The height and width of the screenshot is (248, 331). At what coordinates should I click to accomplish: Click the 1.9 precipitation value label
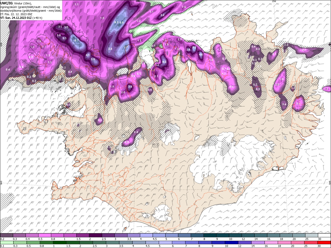112,87
